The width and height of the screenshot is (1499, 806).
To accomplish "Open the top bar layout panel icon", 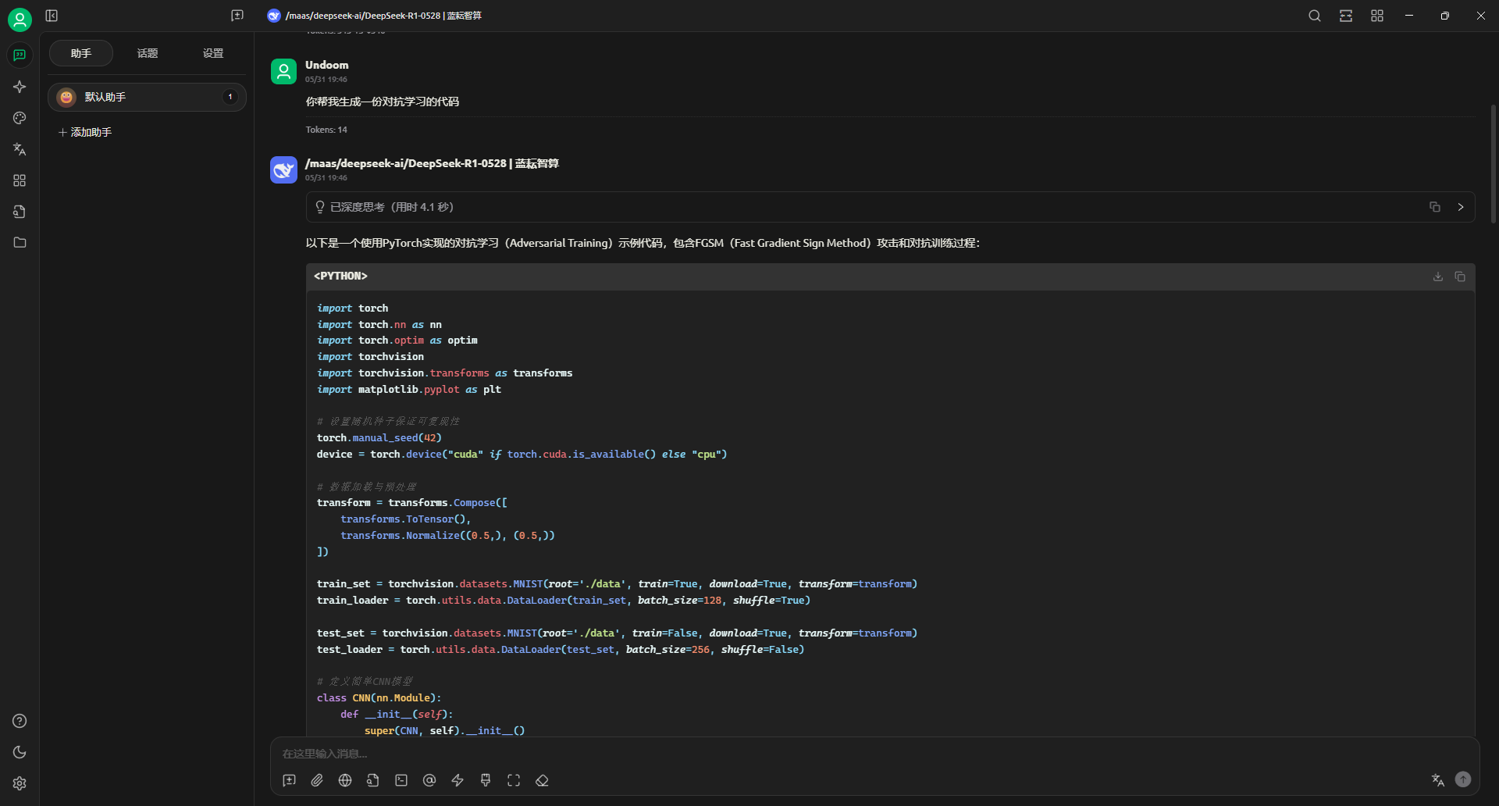I will click(x=1346, y=16).
